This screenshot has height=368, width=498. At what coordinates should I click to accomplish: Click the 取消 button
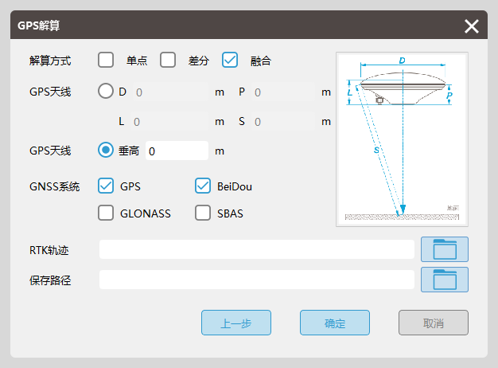pos(433,323)
